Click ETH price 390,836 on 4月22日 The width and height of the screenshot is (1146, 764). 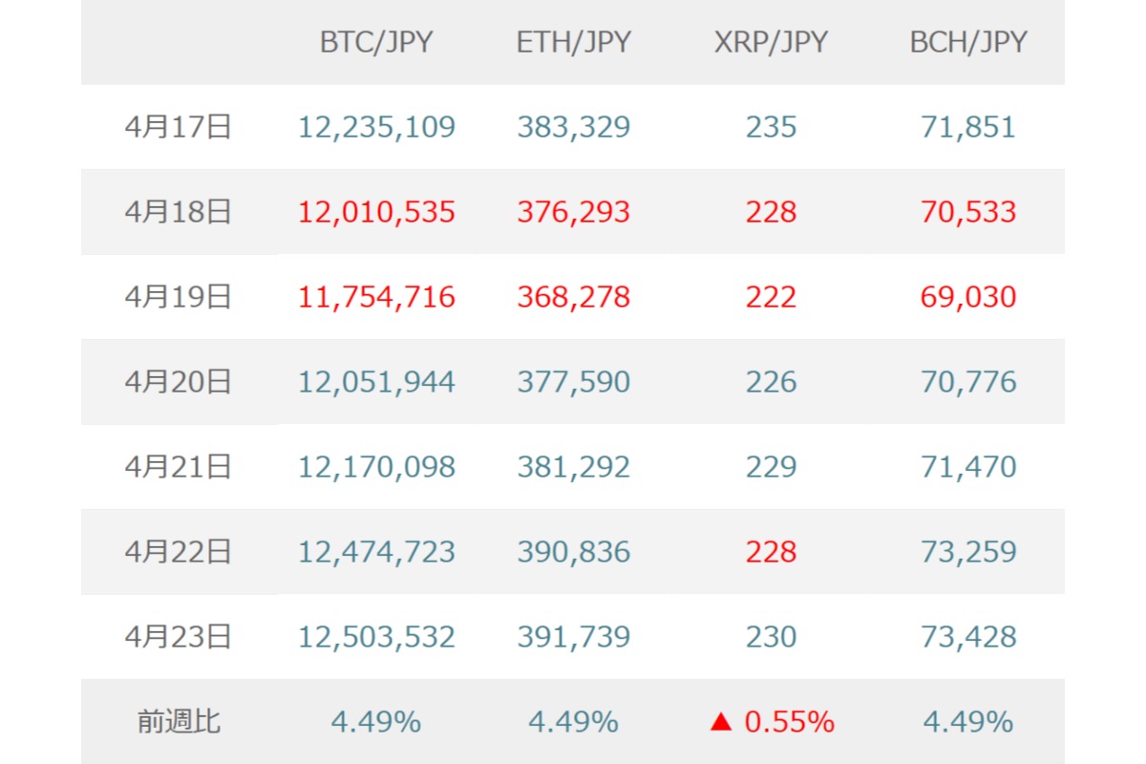click(573, 552)
